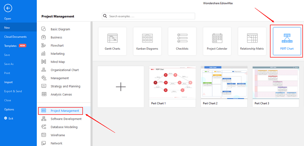The width and height of the screenshot is (304, 146).
Task: Select the Software Development icon
Action: click(44, 119)
